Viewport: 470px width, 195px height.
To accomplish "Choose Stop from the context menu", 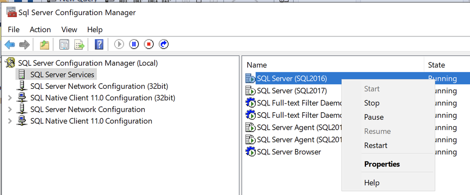I will tap(371, 103).
